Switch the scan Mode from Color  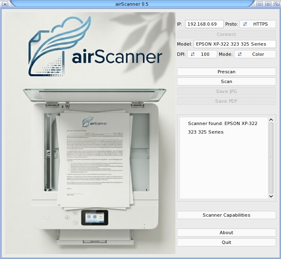(255, 54)
